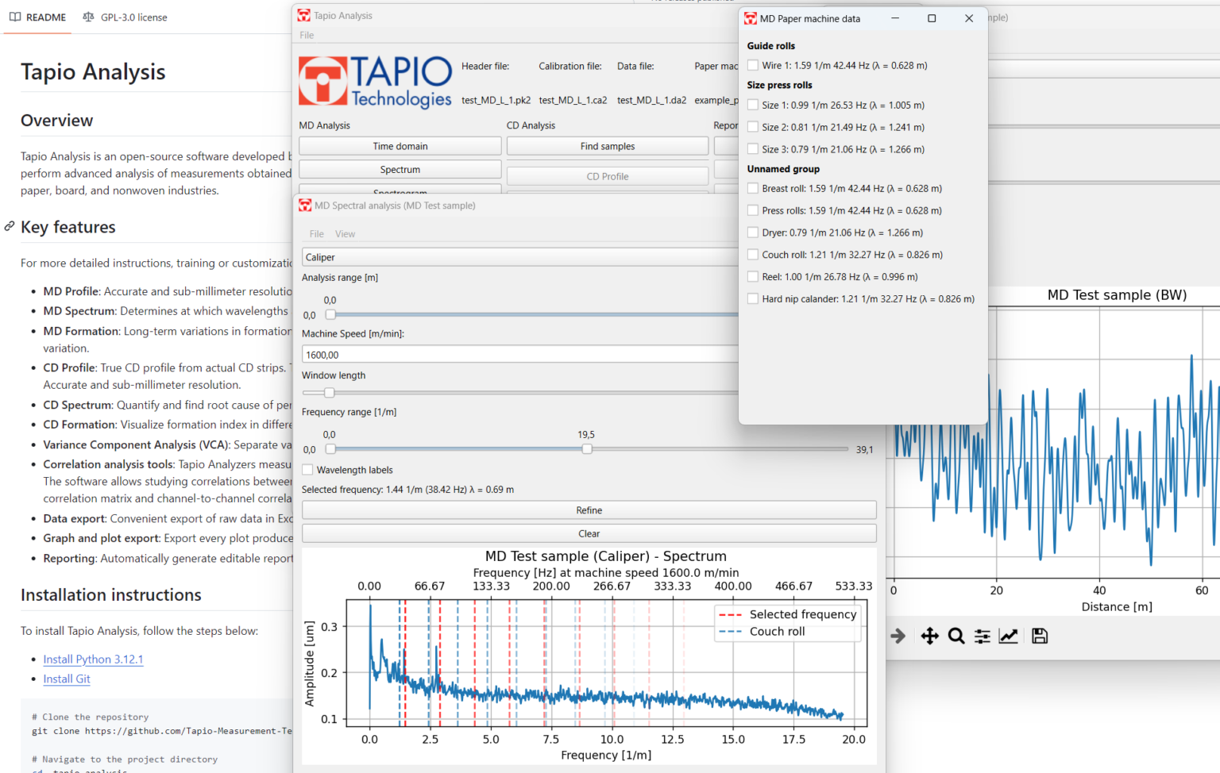The image size is (1220, 773).
Task: Enable the Wire 1 guide roll checkbox
Action: 752,65
